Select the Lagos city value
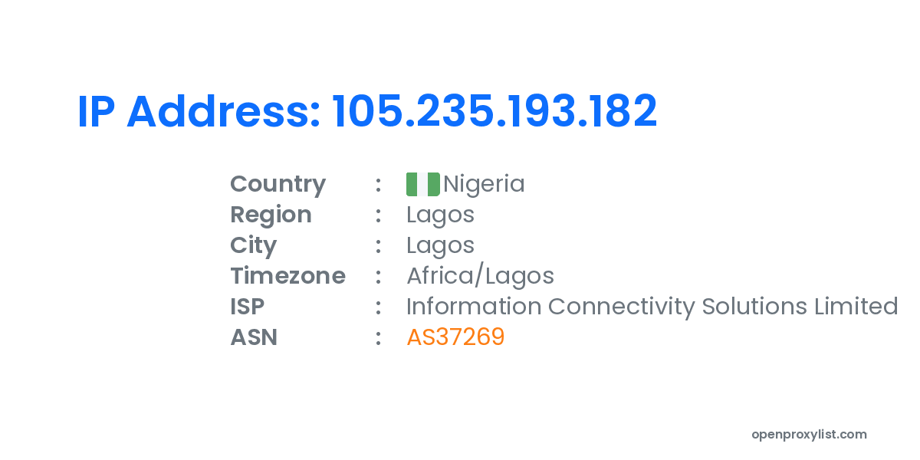 (x=440, y=245)
